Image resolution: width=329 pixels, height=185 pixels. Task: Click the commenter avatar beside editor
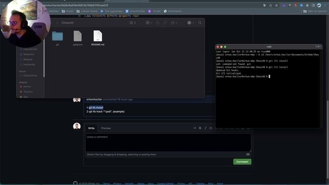click(x=77, y=126)
